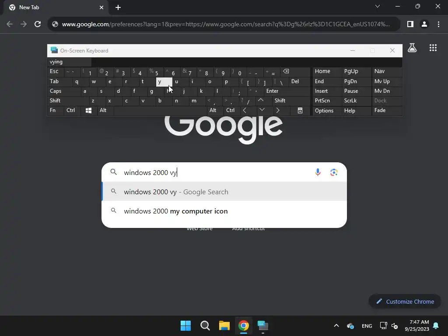Open Google Lens image search icon

click(x=334, y=172)
